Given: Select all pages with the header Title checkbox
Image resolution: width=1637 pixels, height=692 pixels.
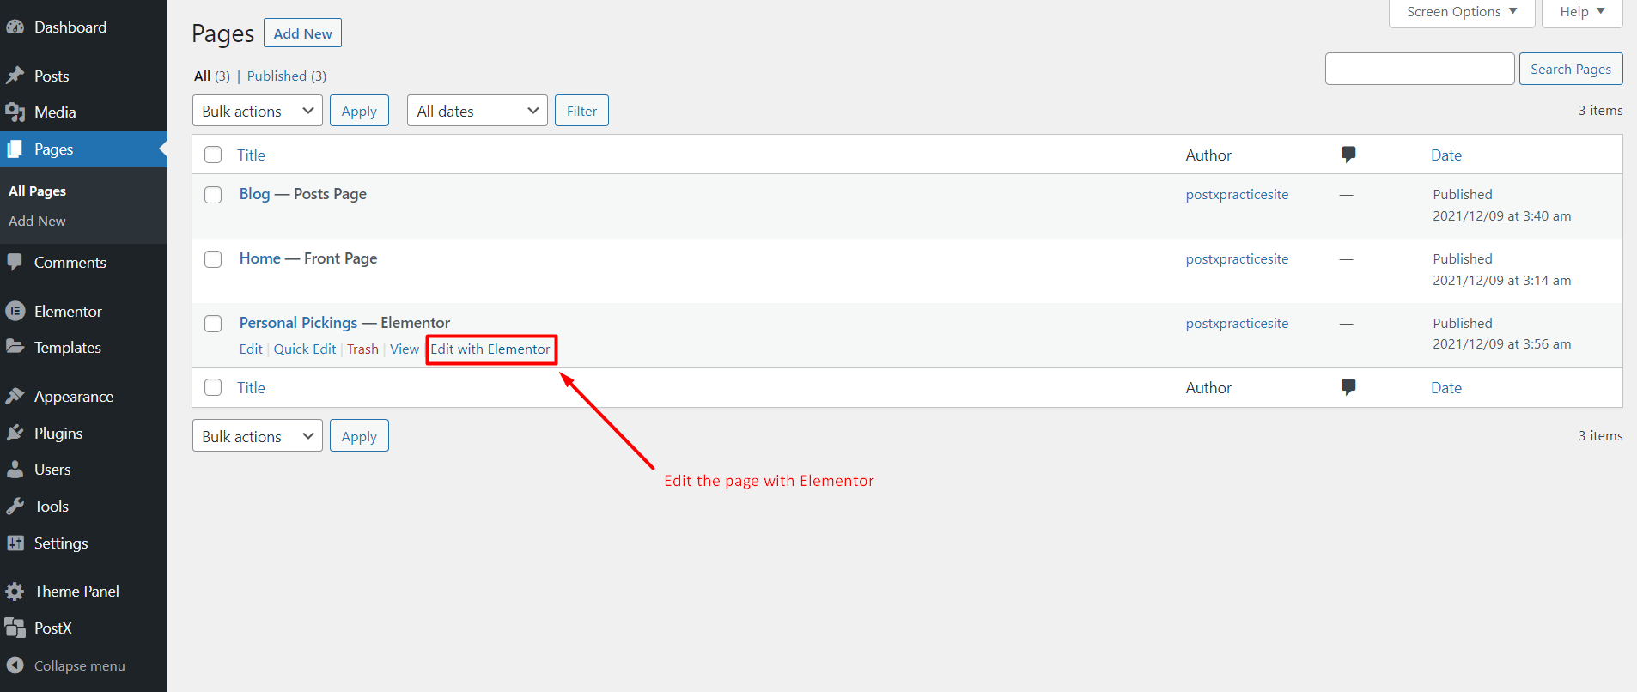Looking at the screenshot, I should (213, 155).
